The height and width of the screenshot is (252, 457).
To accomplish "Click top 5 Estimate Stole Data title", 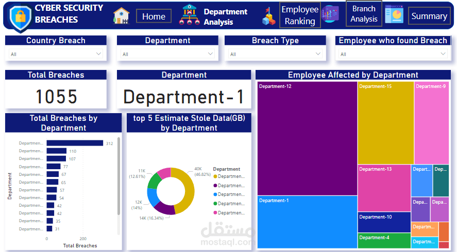I will point(189,123).
